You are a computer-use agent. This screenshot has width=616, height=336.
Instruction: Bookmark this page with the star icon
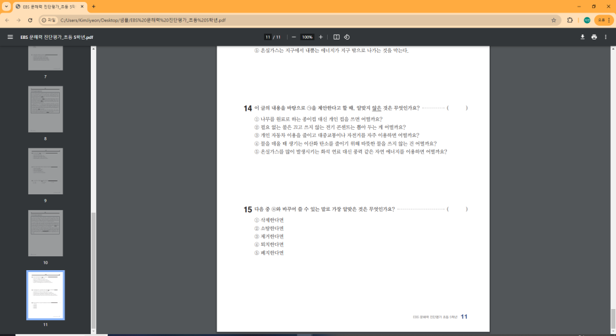tap(553, 20)
